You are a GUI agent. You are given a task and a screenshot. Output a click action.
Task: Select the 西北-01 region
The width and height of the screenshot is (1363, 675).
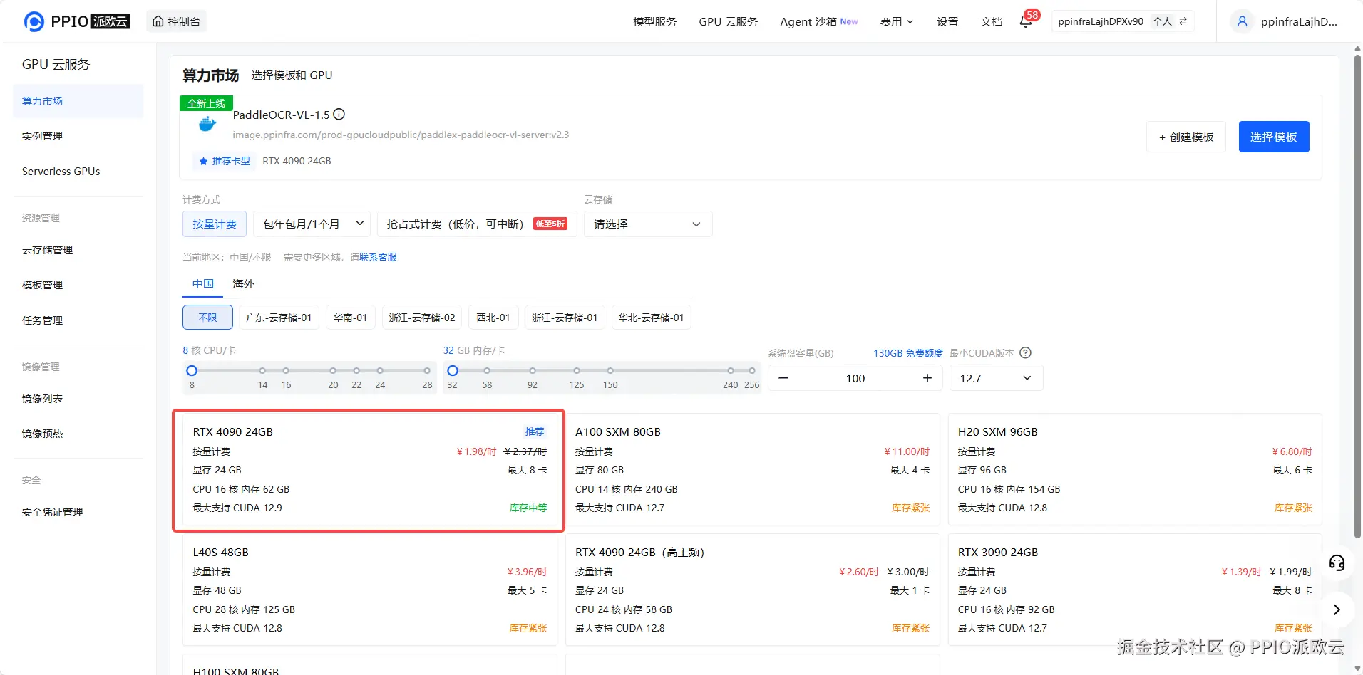[493, 318]
